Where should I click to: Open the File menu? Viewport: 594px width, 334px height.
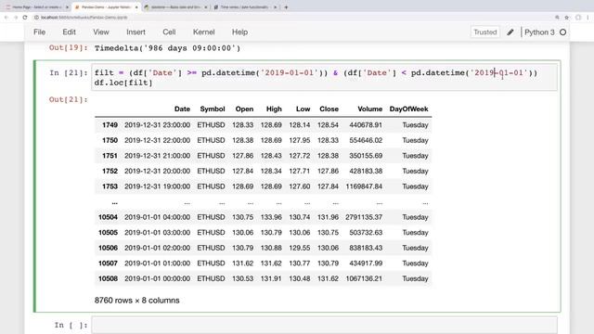coord(39,32)
